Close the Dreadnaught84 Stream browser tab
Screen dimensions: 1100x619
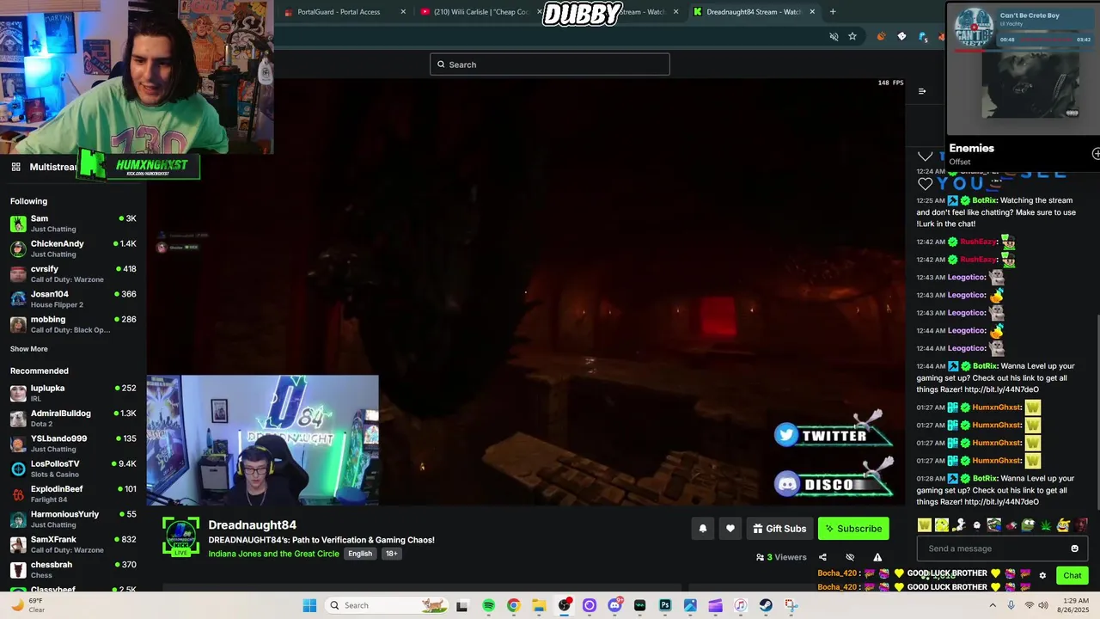[x=812, y=12]
